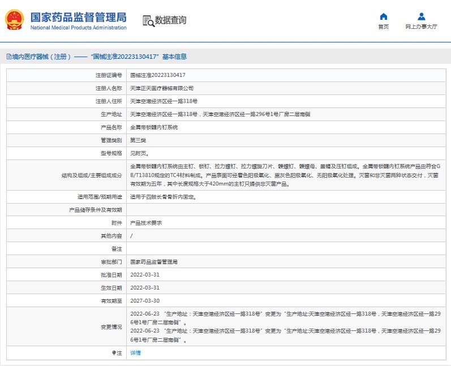Select registration number 国械注准20223130417 cell
The height and width of the screenshot is (366, 451).
[158, 75]
